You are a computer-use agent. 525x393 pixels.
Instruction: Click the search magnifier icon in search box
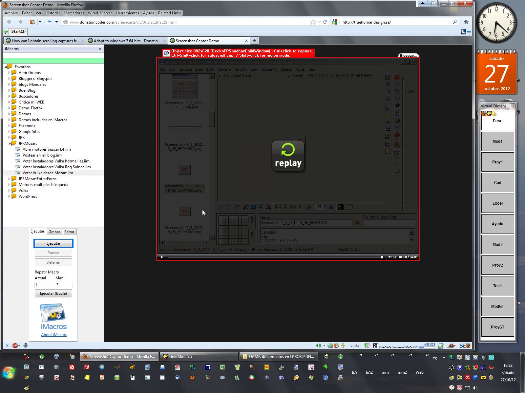click(455, 22)
